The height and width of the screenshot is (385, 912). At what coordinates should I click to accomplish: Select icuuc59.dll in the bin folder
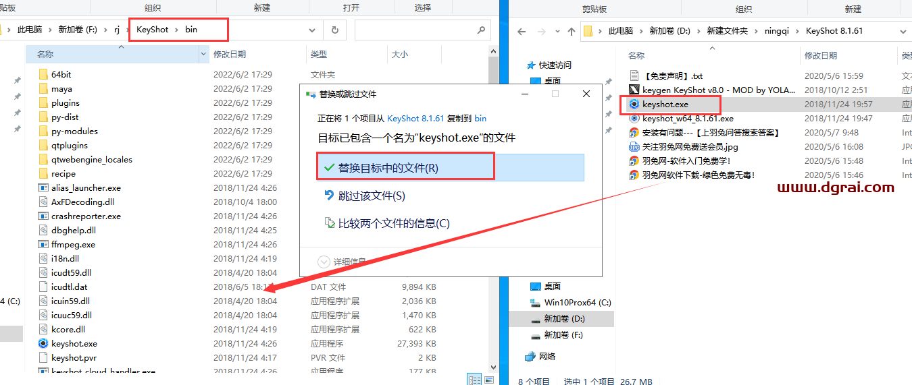pos(71,316)
